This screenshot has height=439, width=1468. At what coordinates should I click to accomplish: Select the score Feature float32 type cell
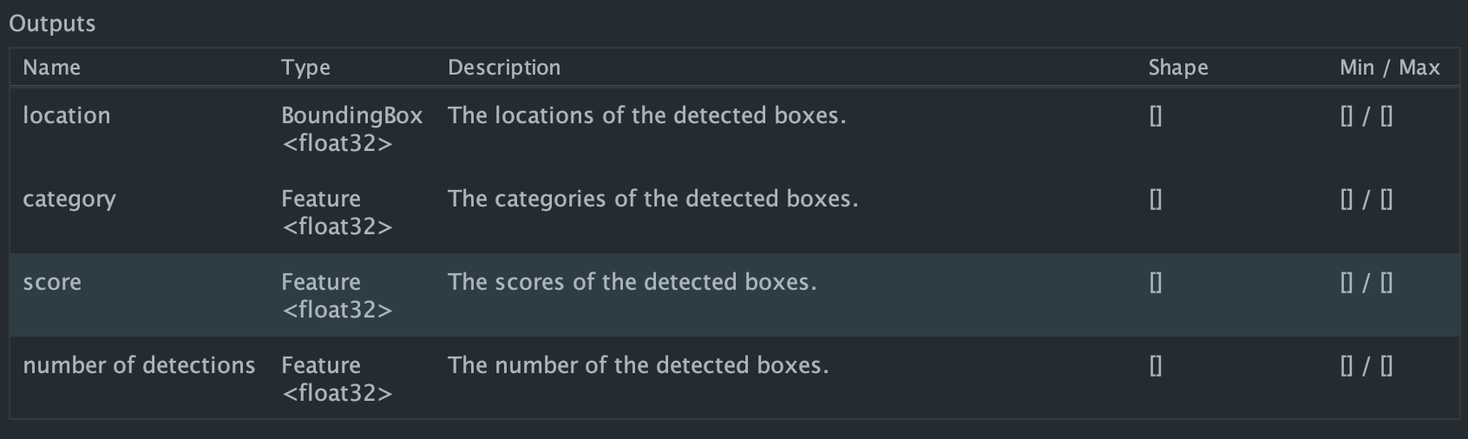coord(338,296)
